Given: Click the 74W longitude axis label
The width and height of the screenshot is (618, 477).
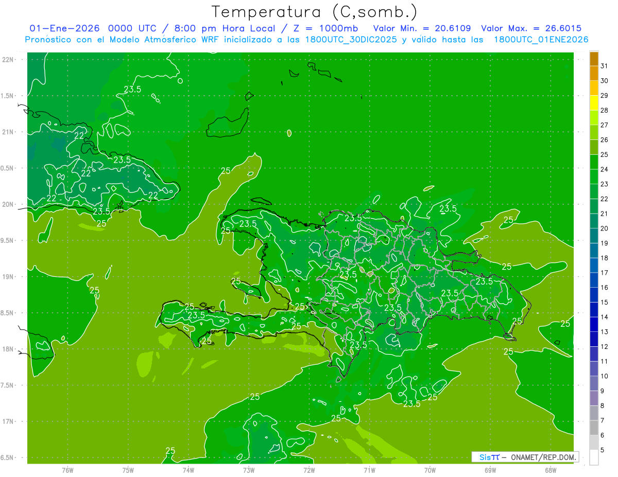Looking at the screenshot, I should coord(188,470).
